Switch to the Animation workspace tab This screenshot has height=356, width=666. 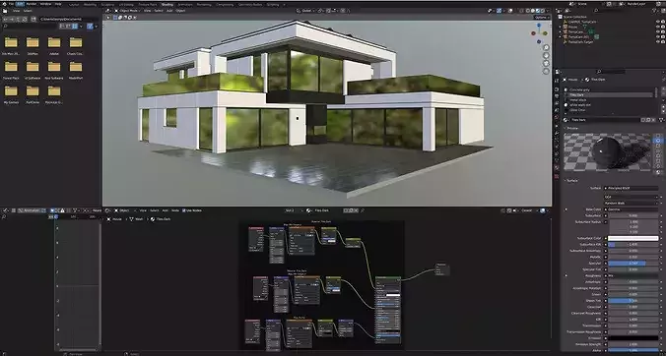click(185, 4)
